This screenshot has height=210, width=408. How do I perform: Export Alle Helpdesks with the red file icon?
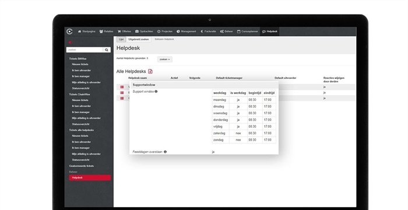(150, 71)
